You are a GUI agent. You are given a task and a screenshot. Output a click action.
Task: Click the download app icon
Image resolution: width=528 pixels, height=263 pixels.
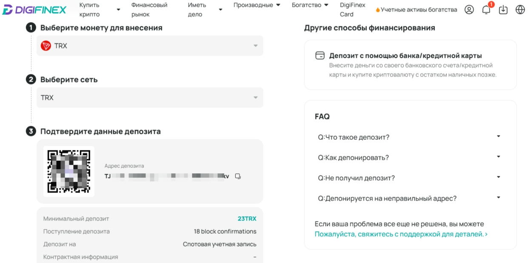pyautogui.click(x=503, y=10)
